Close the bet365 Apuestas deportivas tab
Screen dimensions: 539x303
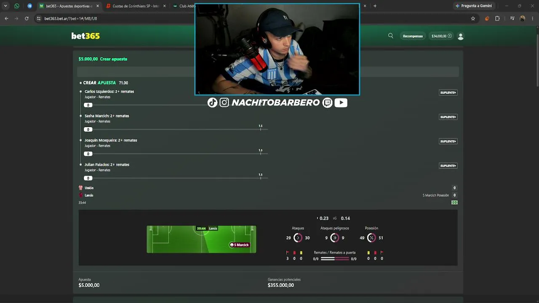click(98, 6)
